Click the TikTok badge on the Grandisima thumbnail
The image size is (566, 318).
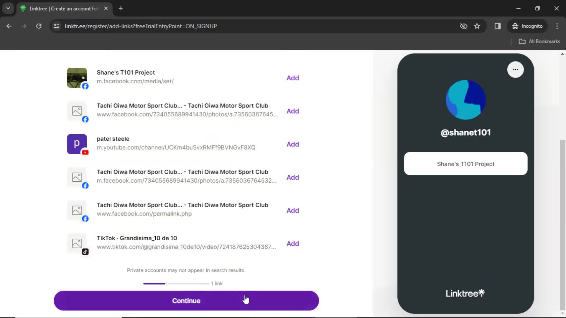(85, 252)
